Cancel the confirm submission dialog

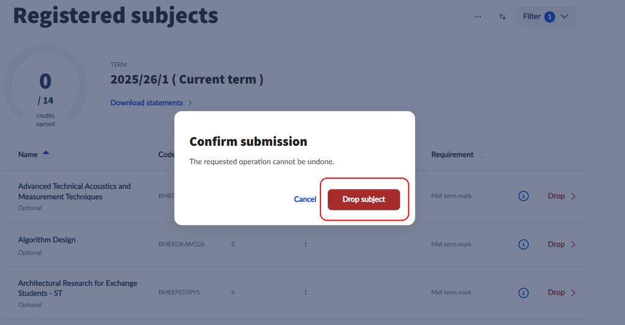(x=305, y=199)
